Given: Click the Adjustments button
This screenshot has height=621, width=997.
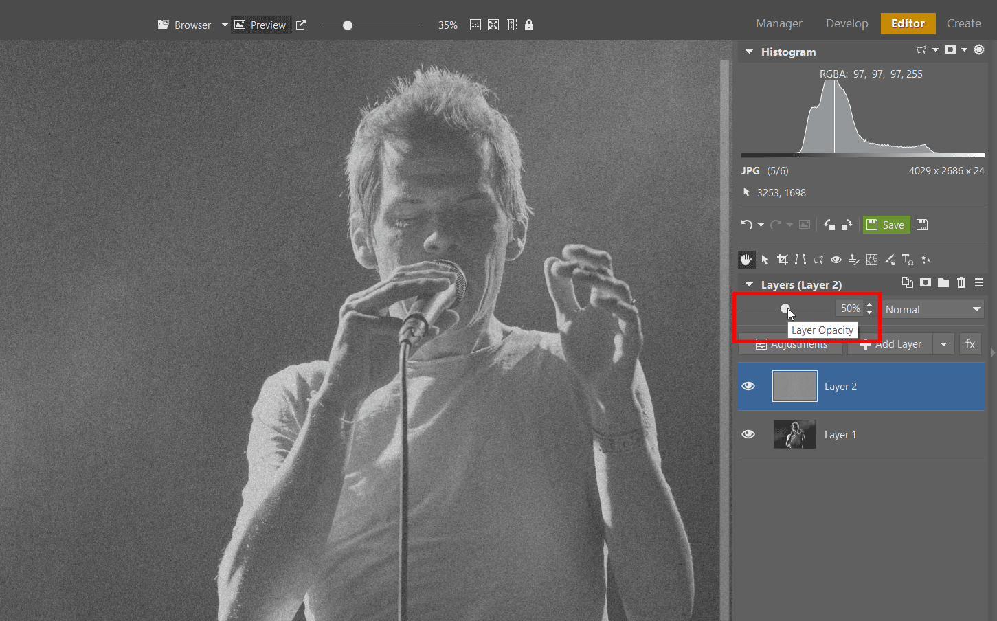Looking at the screenshot, I should click(790, 344).
